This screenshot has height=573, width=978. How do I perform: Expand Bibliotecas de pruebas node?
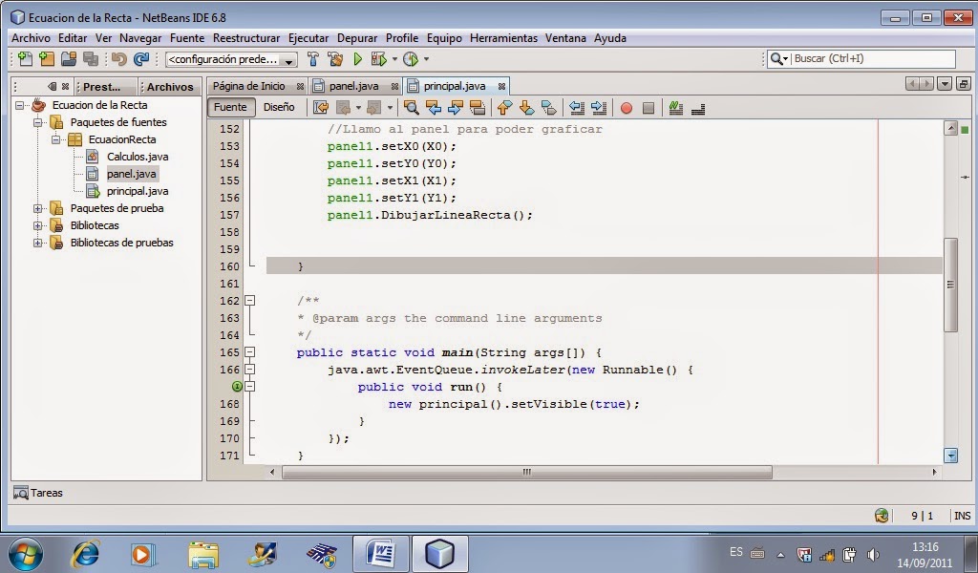[37, 244]
